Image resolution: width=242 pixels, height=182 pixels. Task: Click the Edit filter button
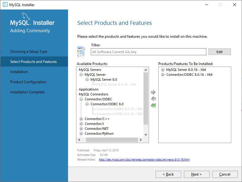click(220, 52)
